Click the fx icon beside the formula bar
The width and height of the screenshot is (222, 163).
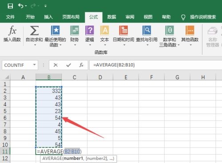(x=81, y=65)
